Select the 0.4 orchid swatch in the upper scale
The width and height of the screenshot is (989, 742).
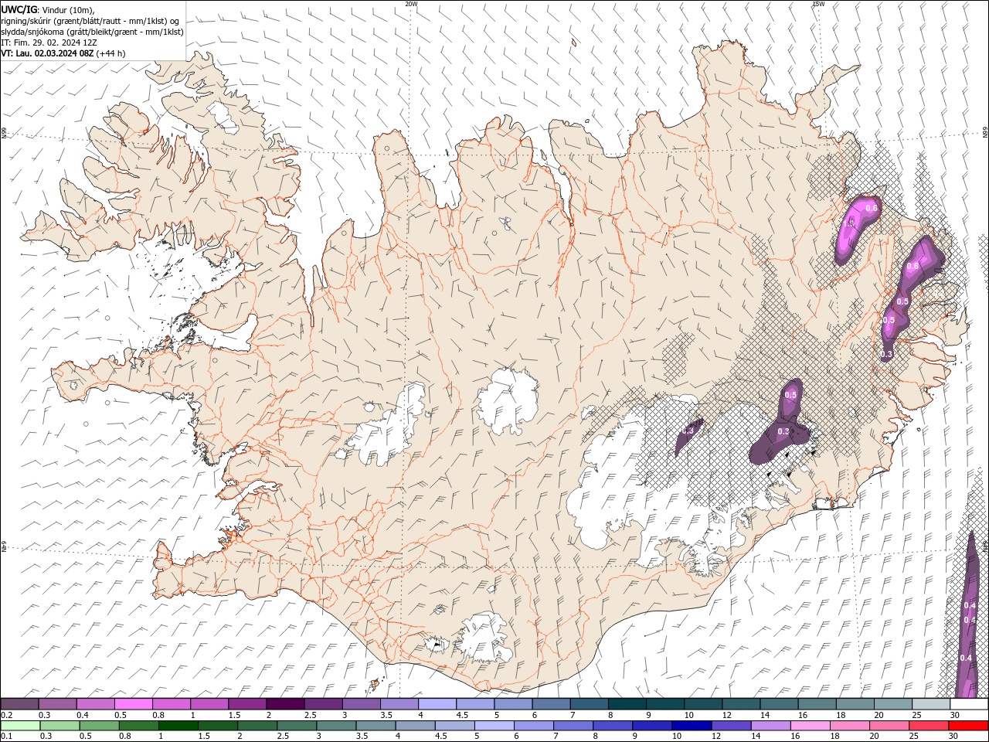pos(95,704)
